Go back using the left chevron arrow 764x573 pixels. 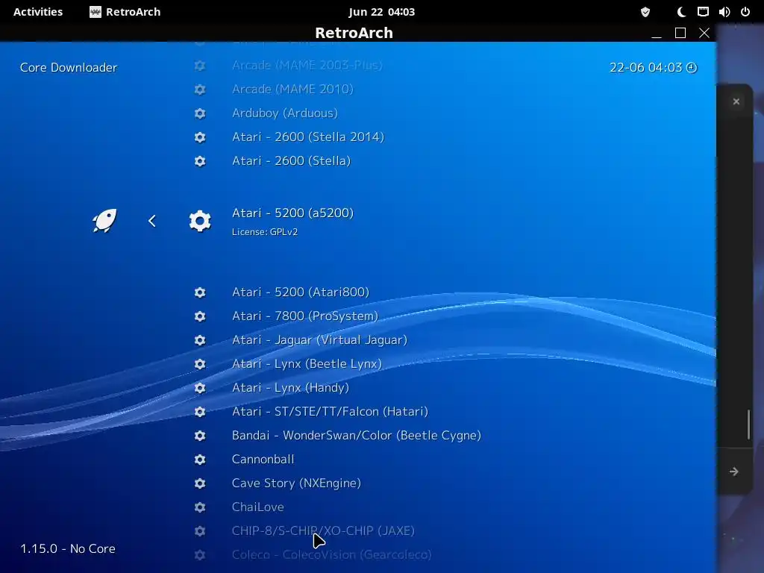(152, 221)
